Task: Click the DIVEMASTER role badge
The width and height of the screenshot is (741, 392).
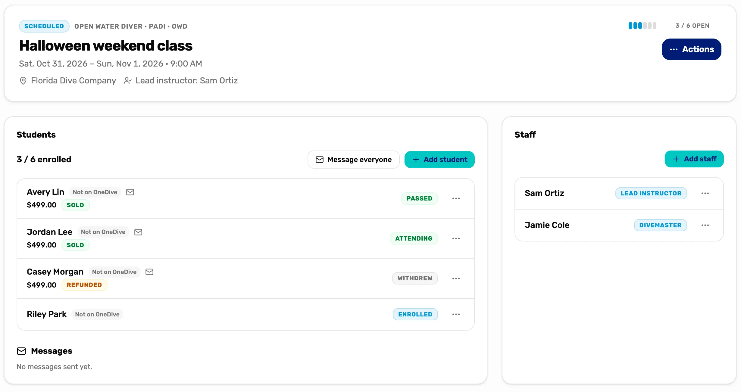Action: [x=661, y=225]
